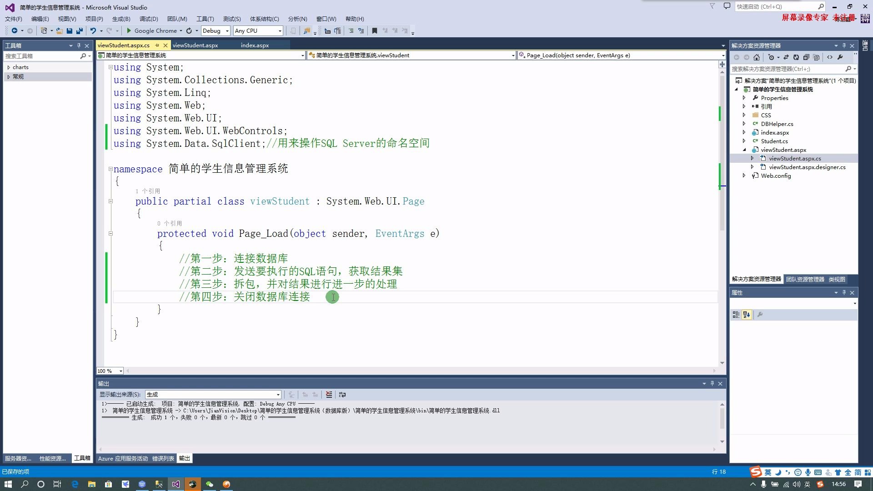Toggle bookmark on the current line
This screenshot has width=873, height=491.
[375, 31]
